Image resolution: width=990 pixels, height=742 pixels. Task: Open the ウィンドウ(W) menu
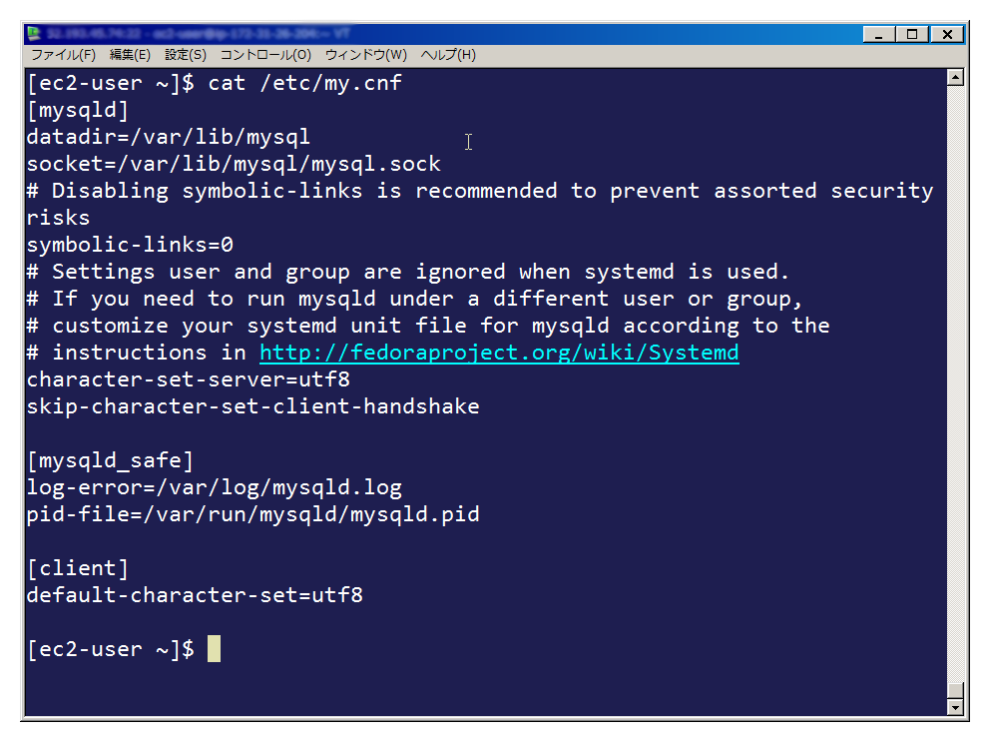(x=365, y=55)
